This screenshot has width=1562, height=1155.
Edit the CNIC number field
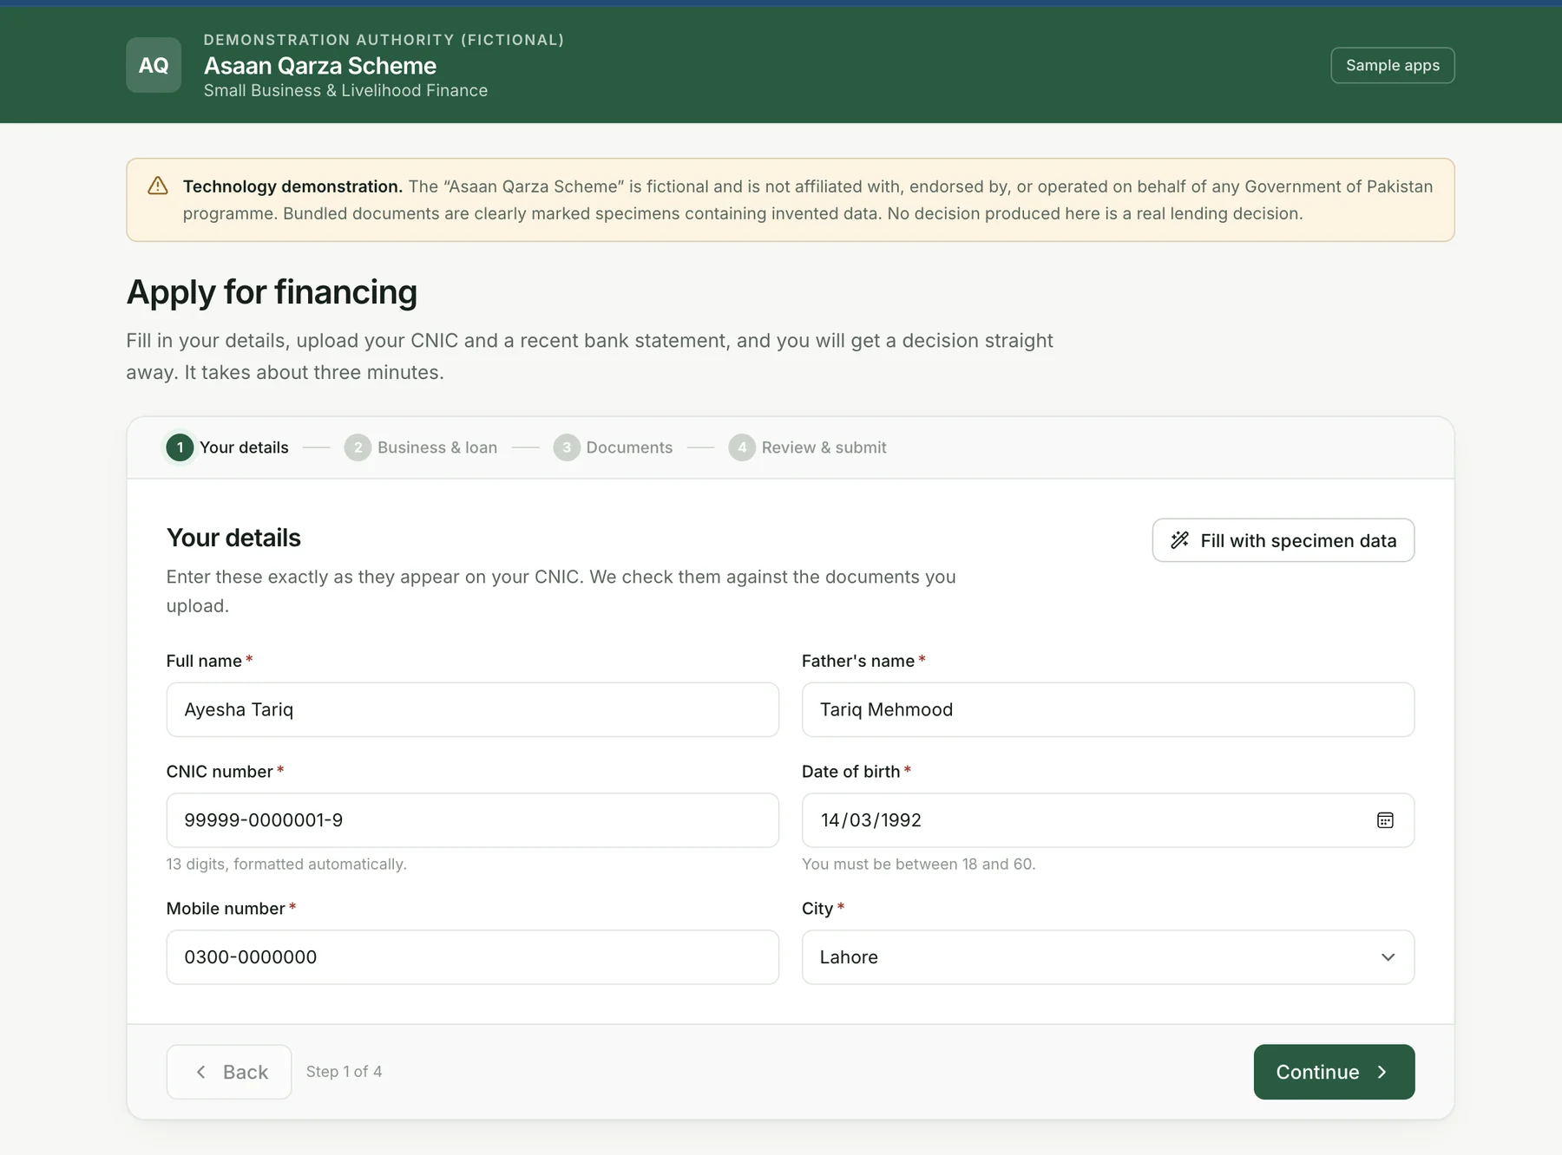pyautogui.click(x=472, y=820)
